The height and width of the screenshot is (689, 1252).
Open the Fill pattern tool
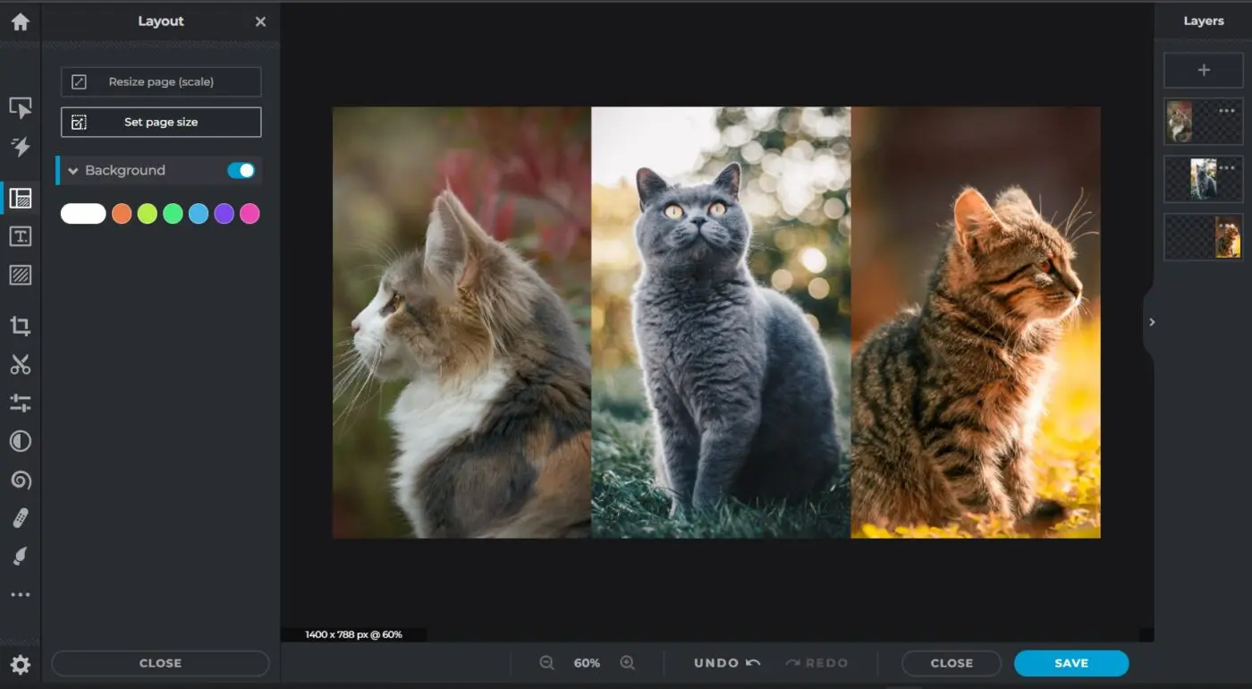pyautogui.click(x=20, y=275)
